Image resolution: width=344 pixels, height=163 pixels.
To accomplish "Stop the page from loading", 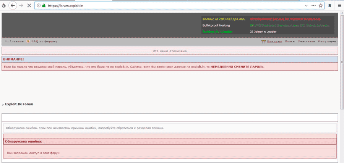I will [29, 6].
